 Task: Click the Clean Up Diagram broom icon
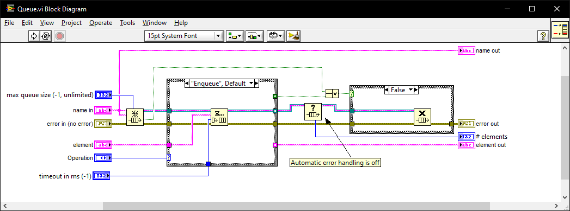[293, 36]
